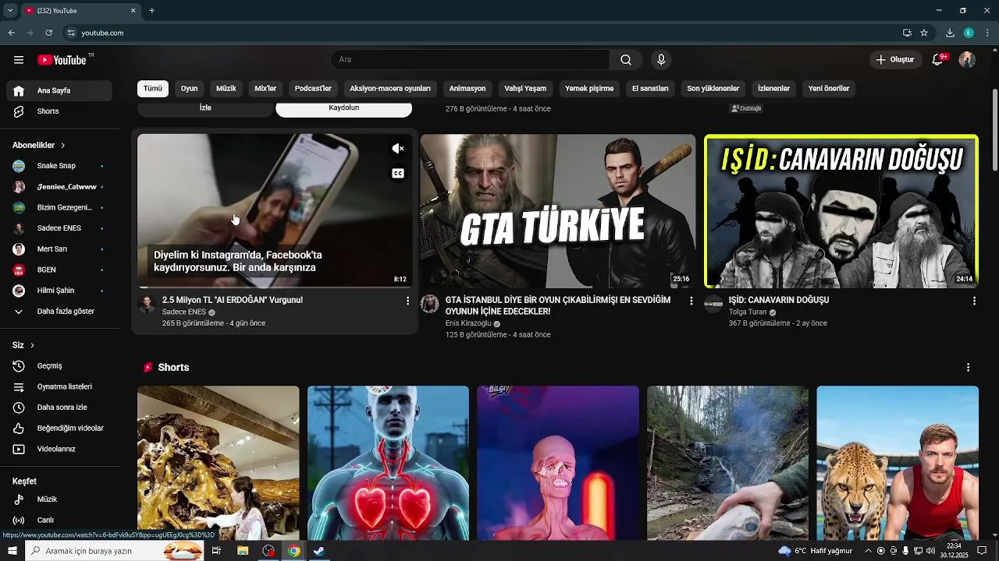Expand the Abonelikler section
This screenshot has height=561, width=999.
pos(39,146)
